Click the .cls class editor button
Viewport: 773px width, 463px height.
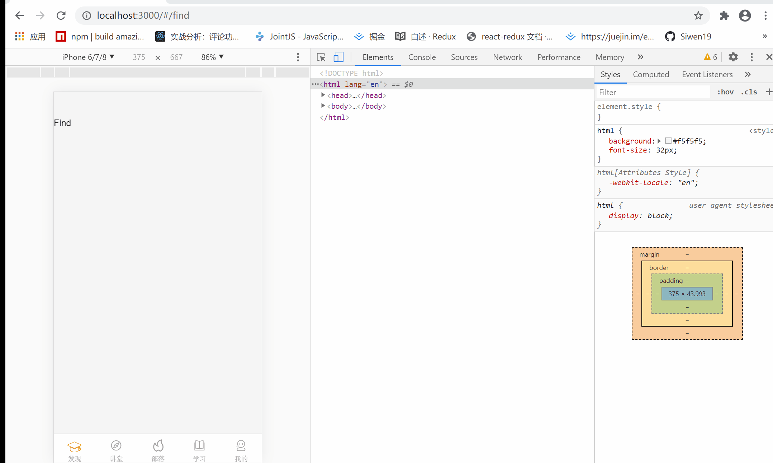[749, 92]
